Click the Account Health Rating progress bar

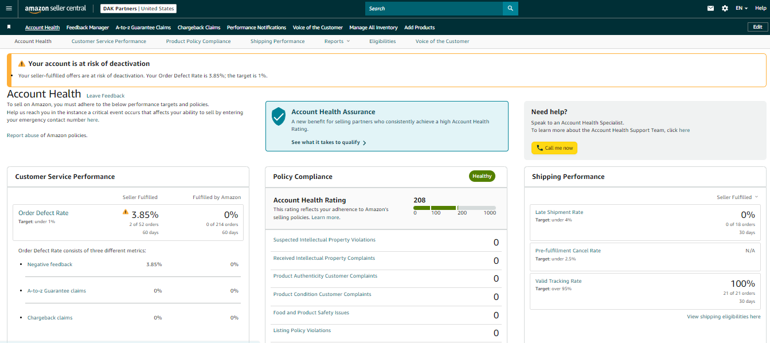point(455,208)
